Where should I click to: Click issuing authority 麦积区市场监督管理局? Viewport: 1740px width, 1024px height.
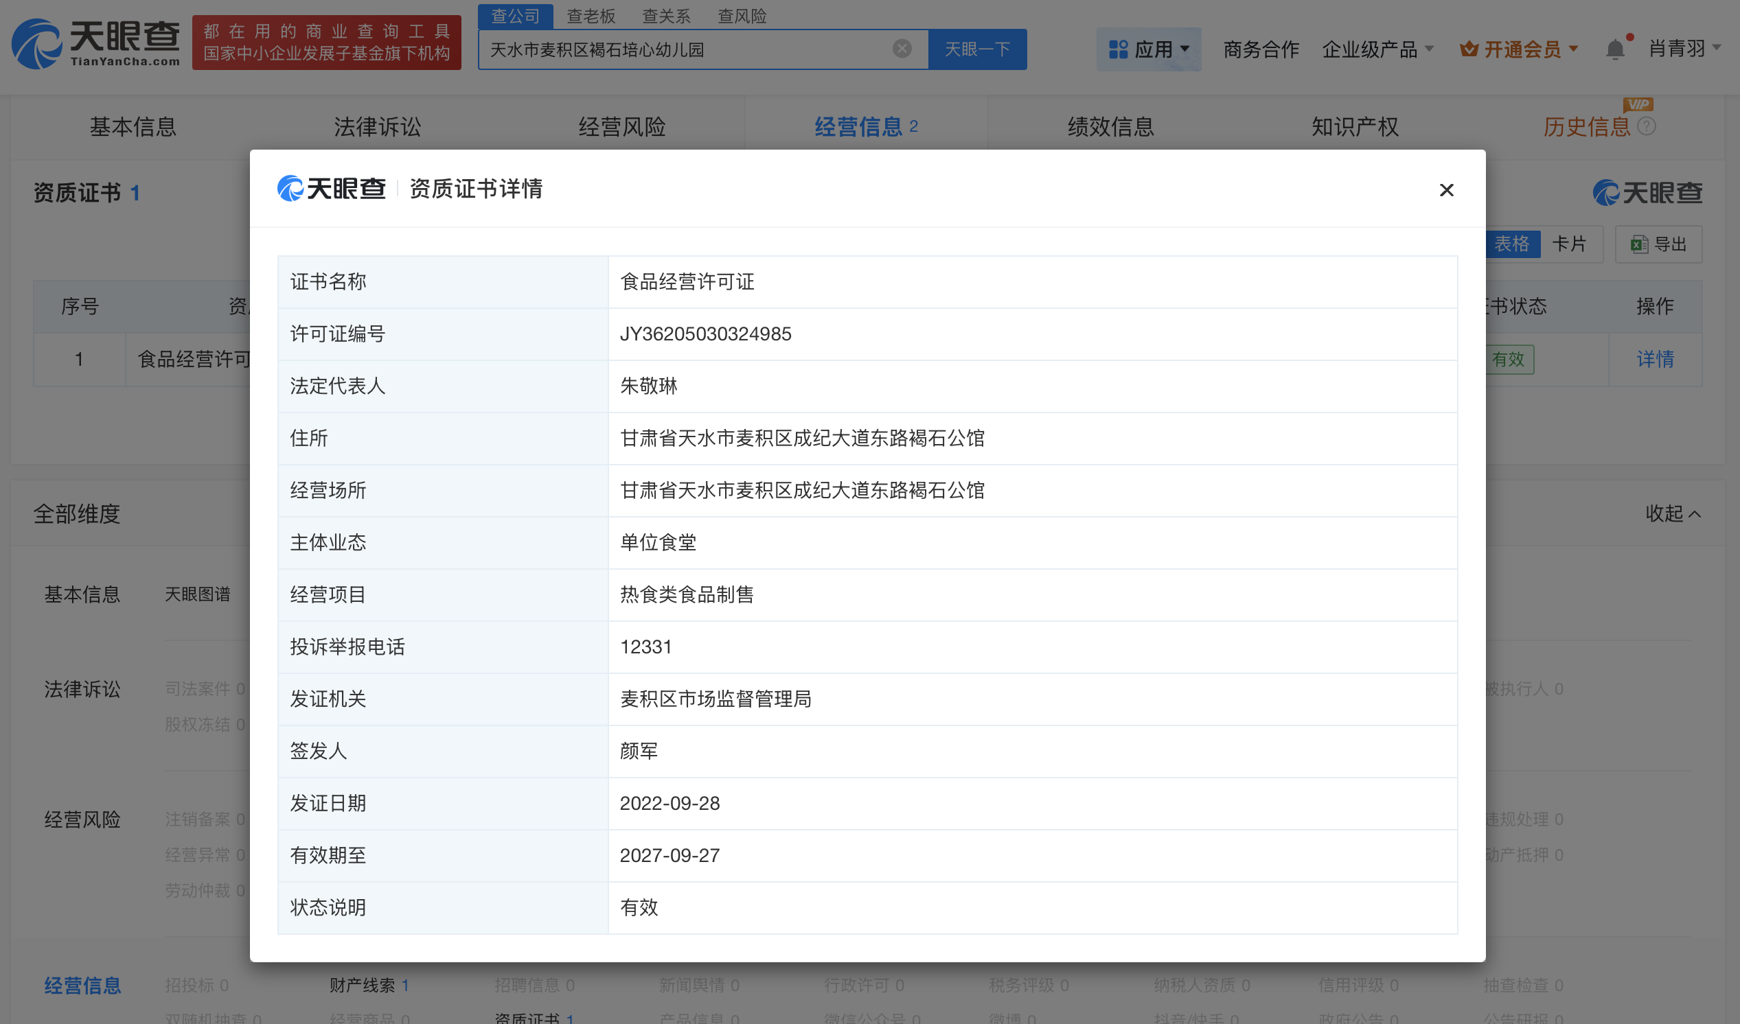(x=716, y=699)
